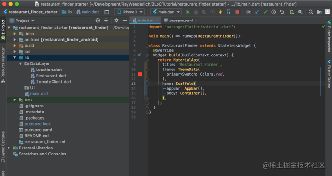The image size is (332, 176).
Task: Collapse the lib folder tree node
Action: [15, 57]
